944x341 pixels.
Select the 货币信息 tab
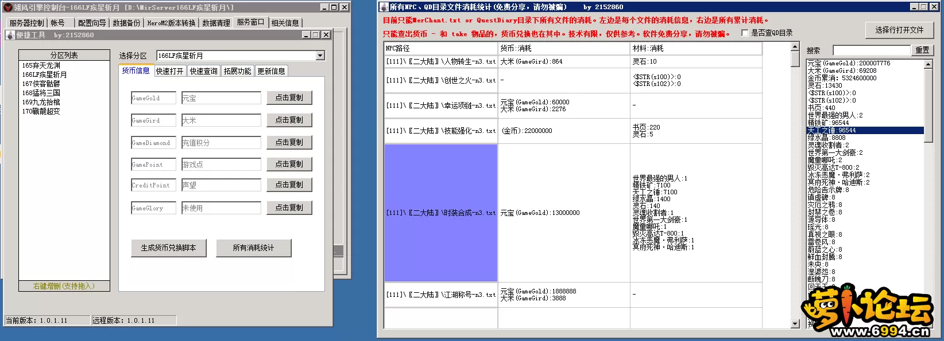click(x=136, y=70)
